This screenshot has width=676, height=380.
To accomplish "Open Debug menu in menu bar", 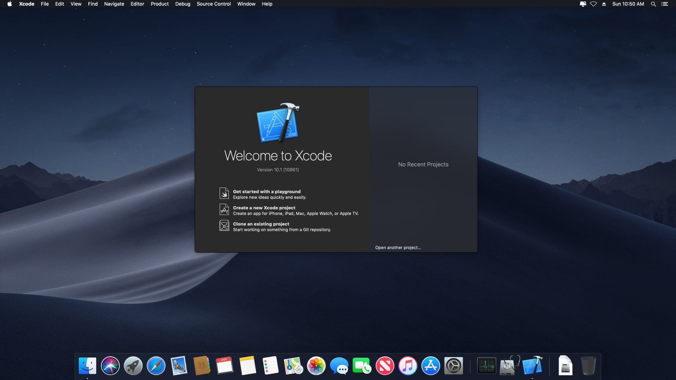I will click(182, 4).
